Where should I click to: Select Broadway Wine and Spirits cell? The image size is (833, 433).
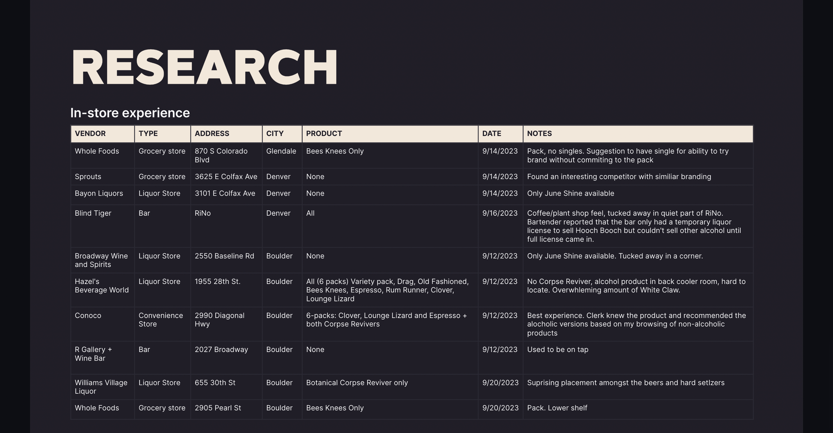point(103,260)
